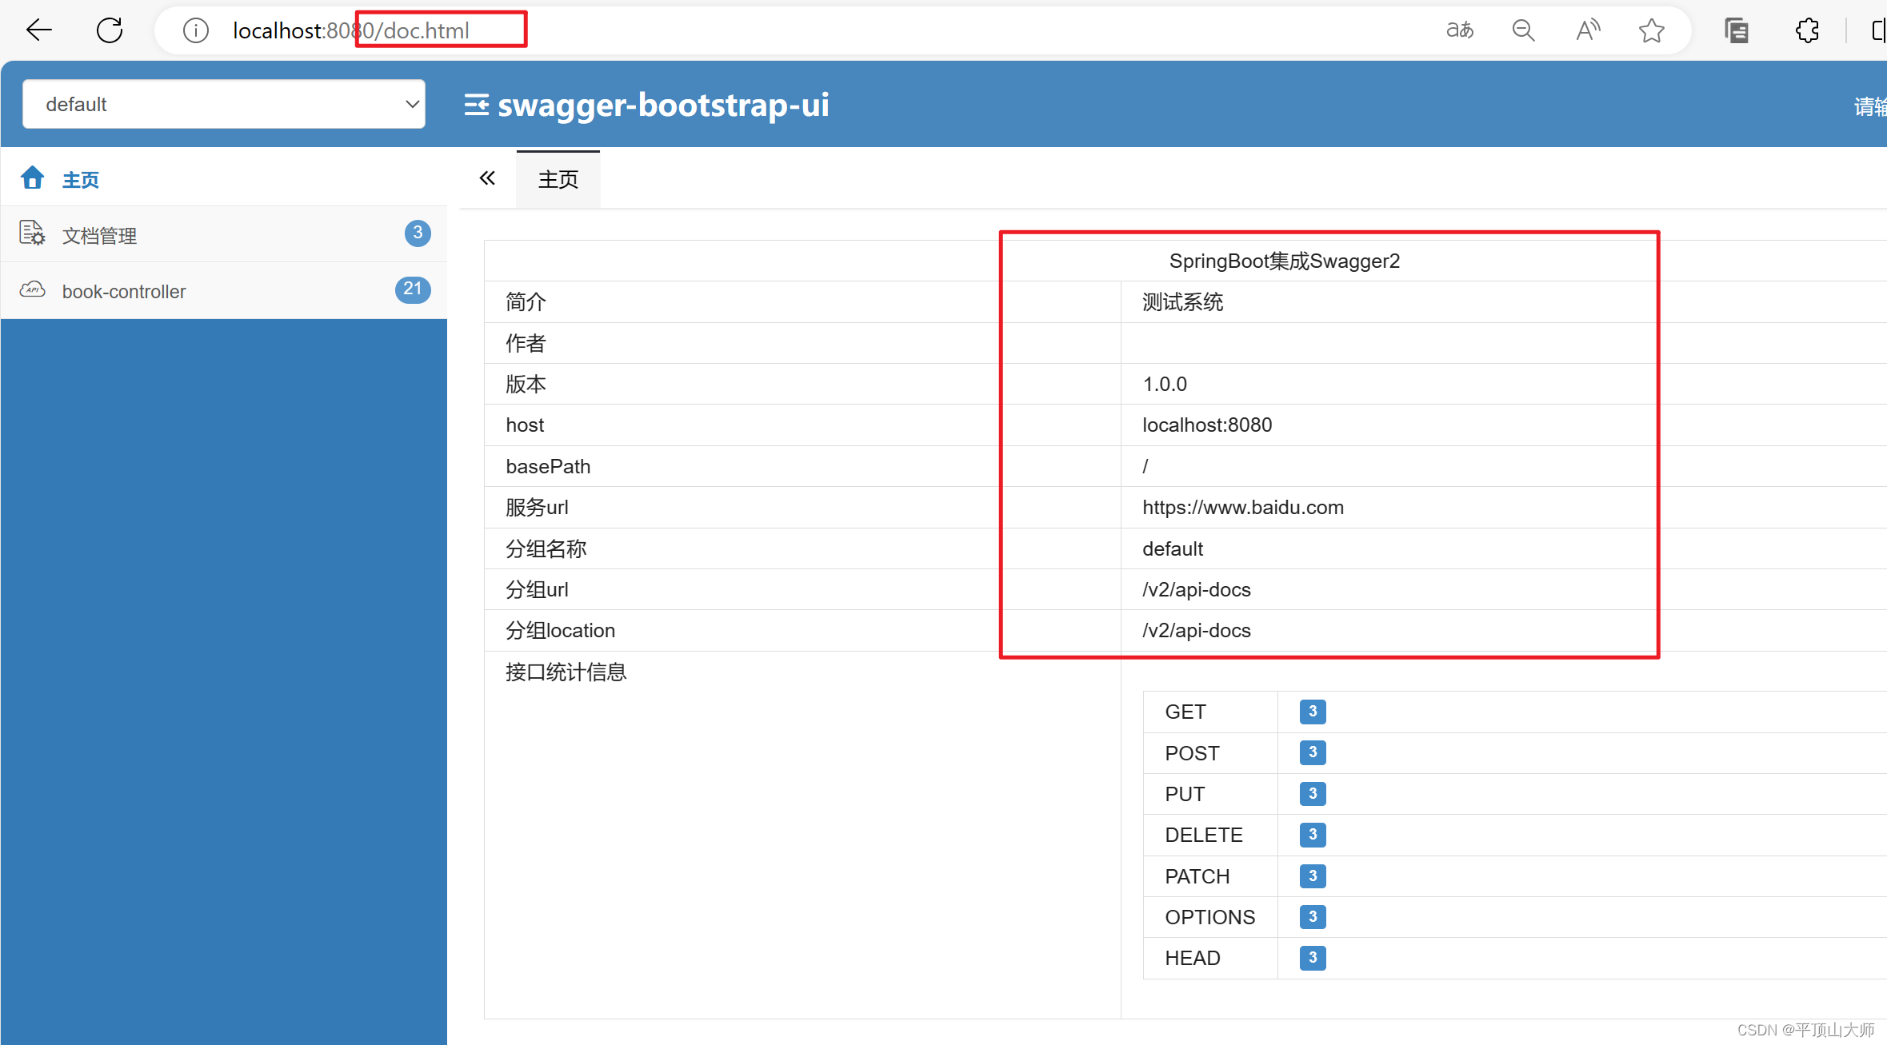The image size is (1887, 1045).
Task: Open the collections icon
Action: [1737, 30]
